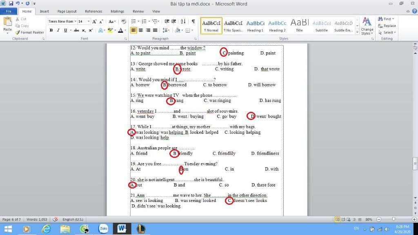Click the Cut button
Viewport: 418px width, 235px height.
click(21, 19)
